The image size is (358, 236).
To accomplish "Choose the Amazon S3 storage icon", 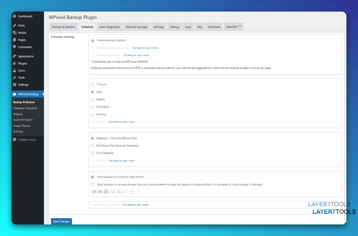I will tap(125, 192).
